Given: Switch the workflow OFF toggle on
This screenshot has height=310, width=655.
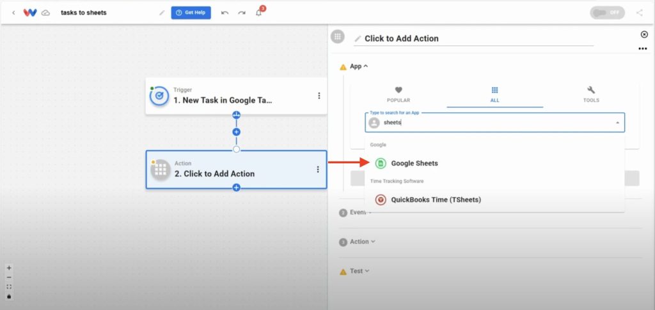Looking at the screenshot, I should tap(608, 13).
